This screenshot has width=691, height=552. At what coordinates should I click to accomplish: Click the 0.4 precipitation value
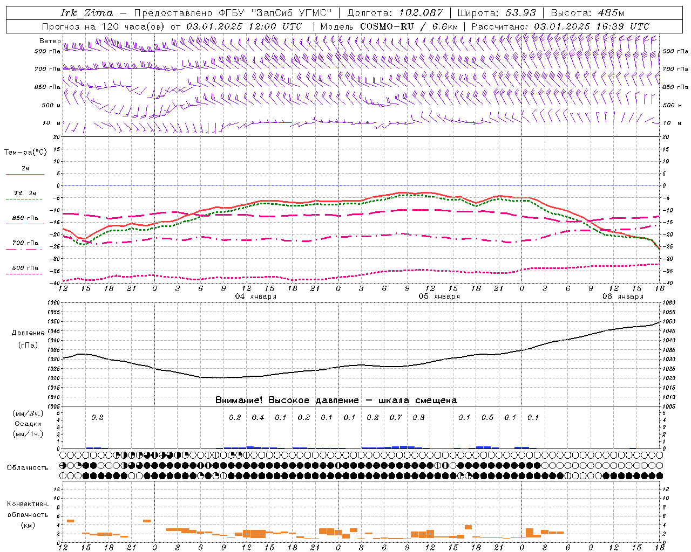point(258,417)
